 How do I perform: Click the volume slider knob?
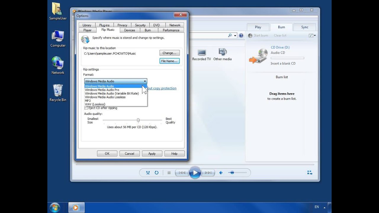click(x=232, y=172)
